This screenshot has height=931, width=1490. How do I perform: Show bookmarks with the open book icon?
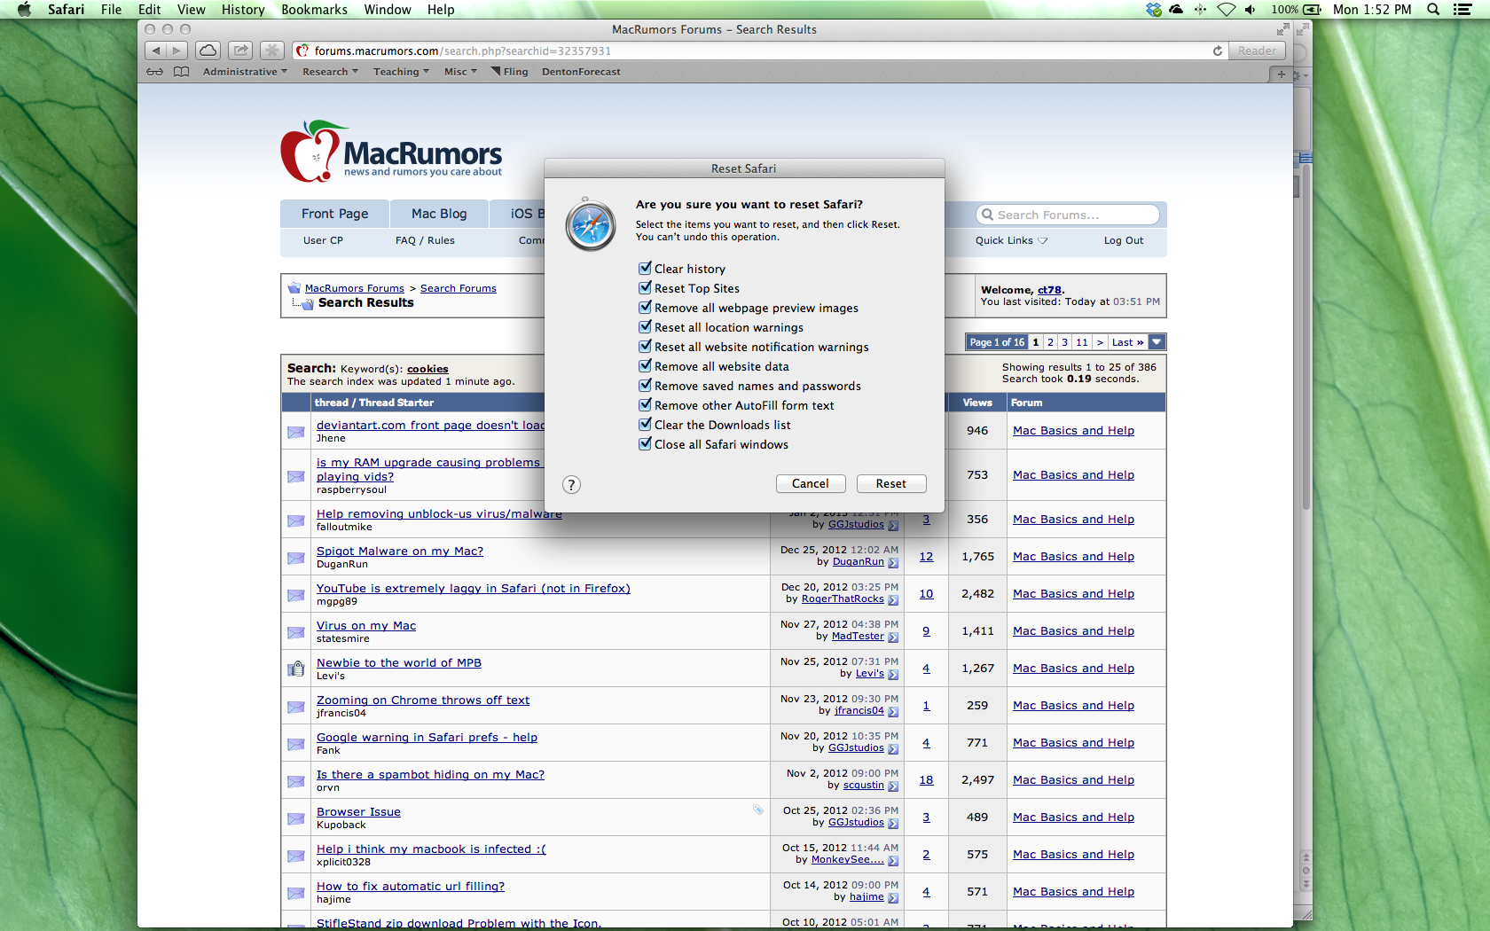click(x=181, y=72)
